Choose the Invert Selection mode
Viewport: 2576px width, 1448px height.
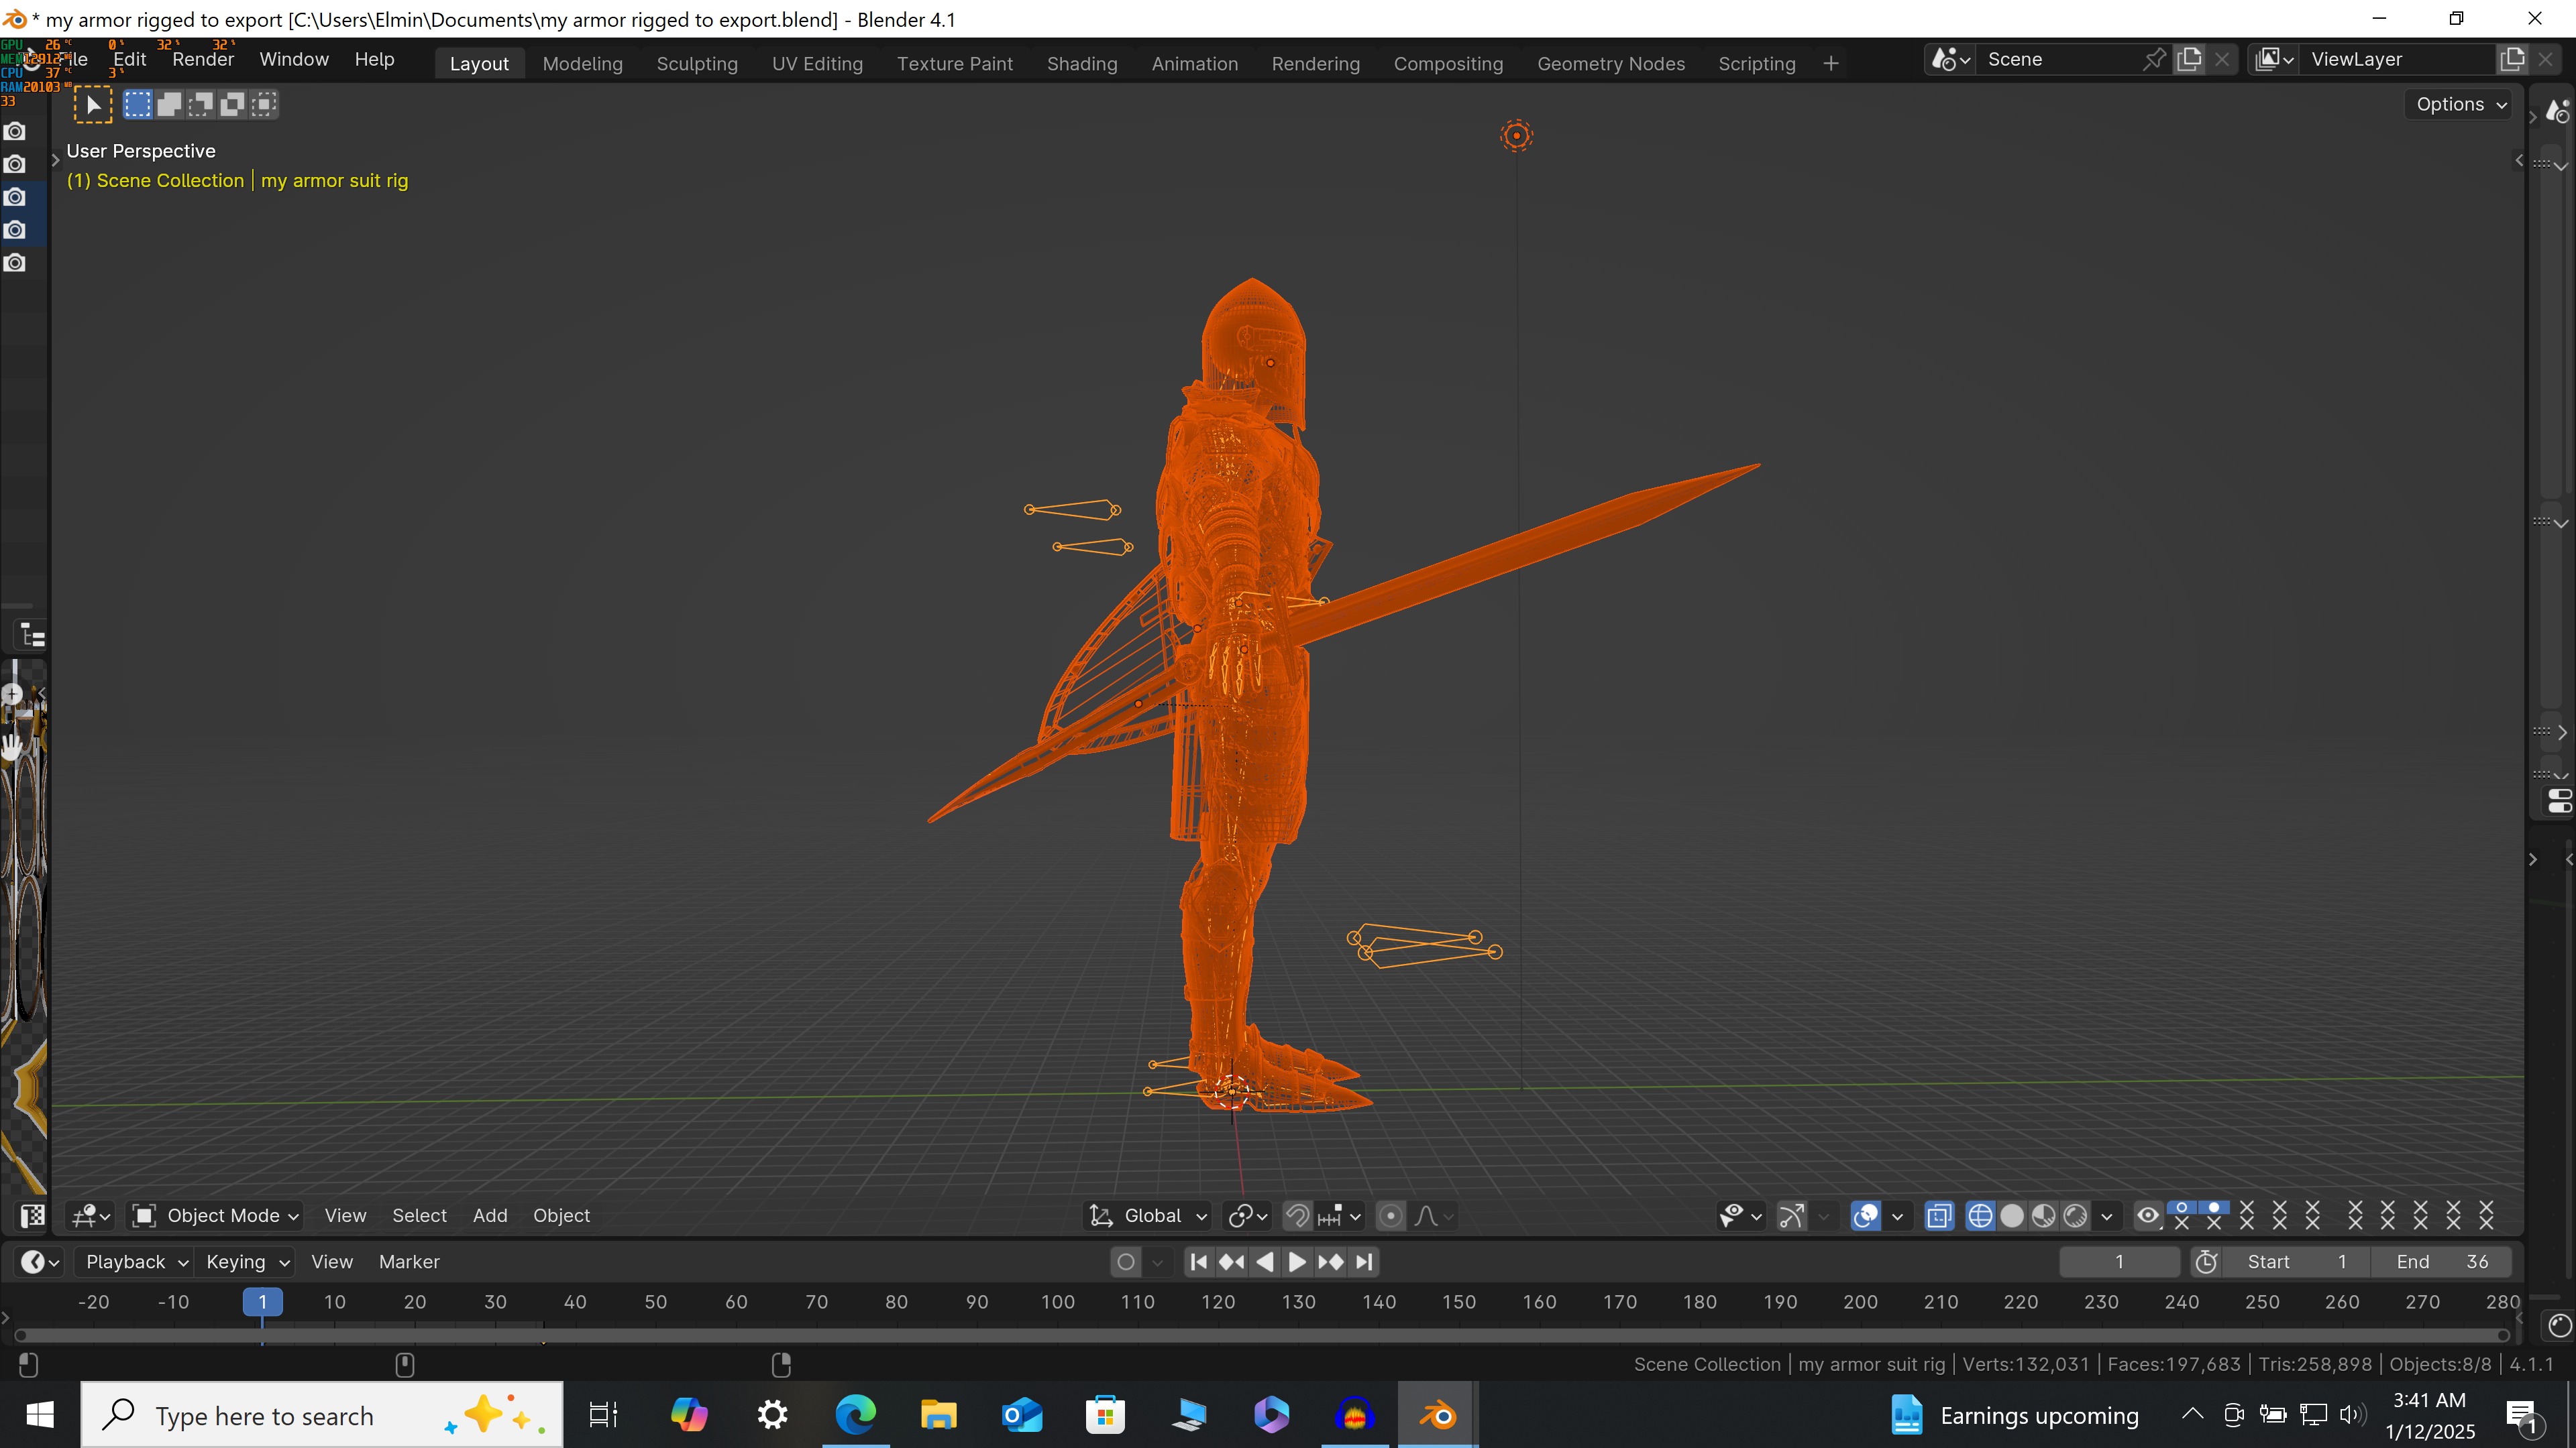pos(232,104)
